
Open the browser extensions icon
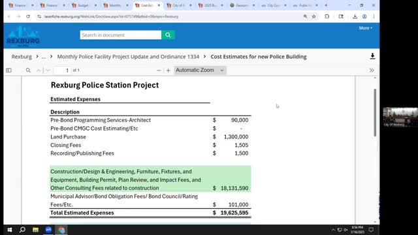[x=327, y=16]
